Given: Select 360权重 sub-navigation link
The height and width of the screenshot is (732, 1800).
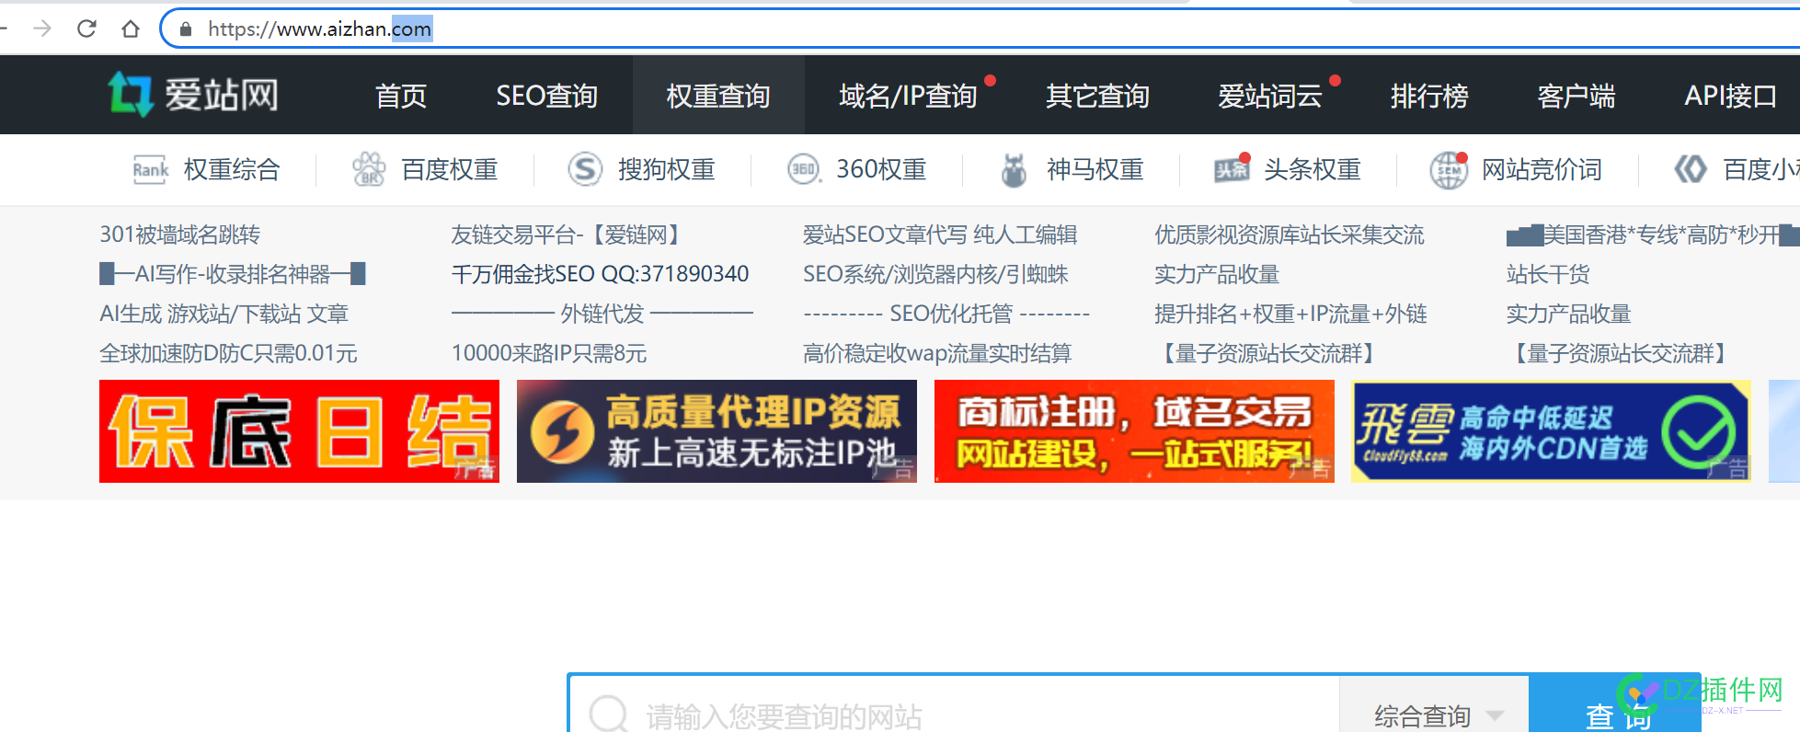Looking at the screenshot, I should coord(881,169).
